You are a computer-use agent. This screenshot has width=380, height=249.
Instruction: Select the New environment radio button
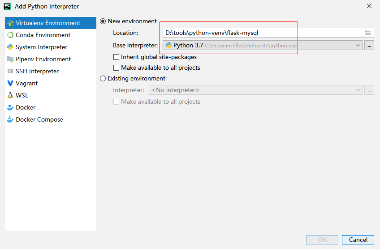point(103,21)
